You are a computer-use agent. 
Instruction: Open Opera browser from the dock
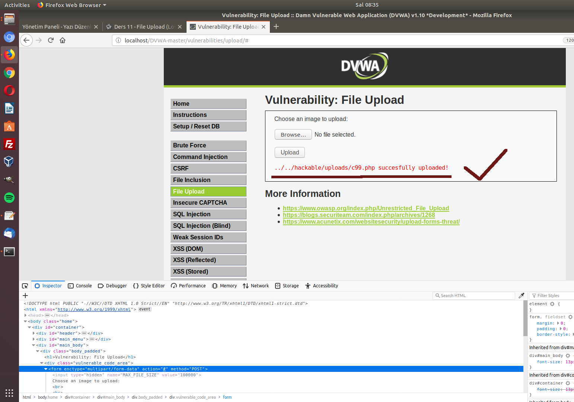pos(9,90)
